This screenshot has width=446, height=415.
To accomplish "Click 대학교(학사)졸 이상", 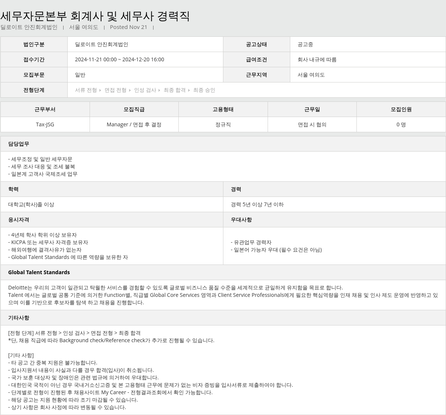I will click(31, 204).
